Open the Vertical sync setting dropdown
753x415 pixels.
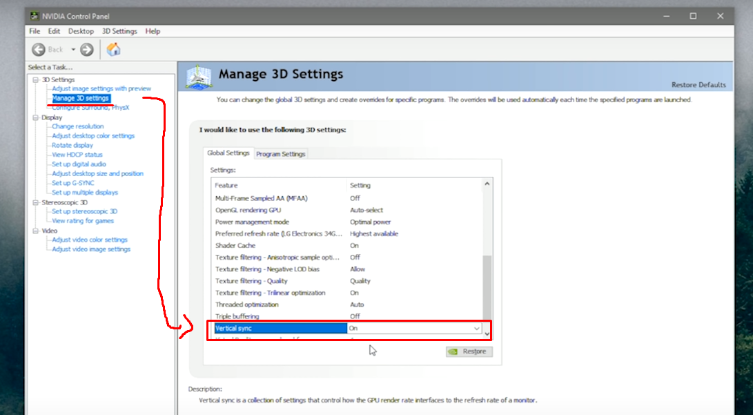[x=476, y=329]
